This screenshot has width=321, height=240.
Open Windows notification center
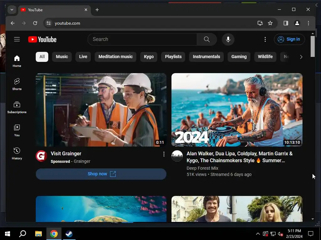[311, 234]
